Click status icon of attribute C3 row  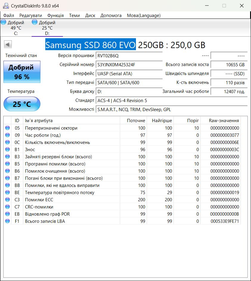pos(7,200)
